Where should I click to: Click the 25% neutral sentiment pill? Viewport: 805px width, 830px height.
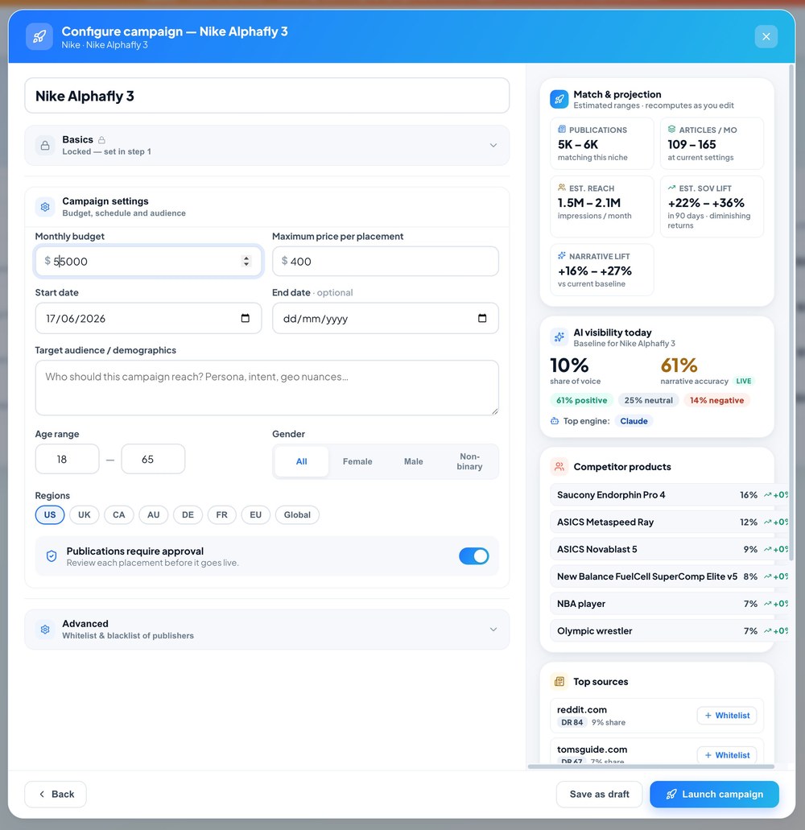click(648, 400)
